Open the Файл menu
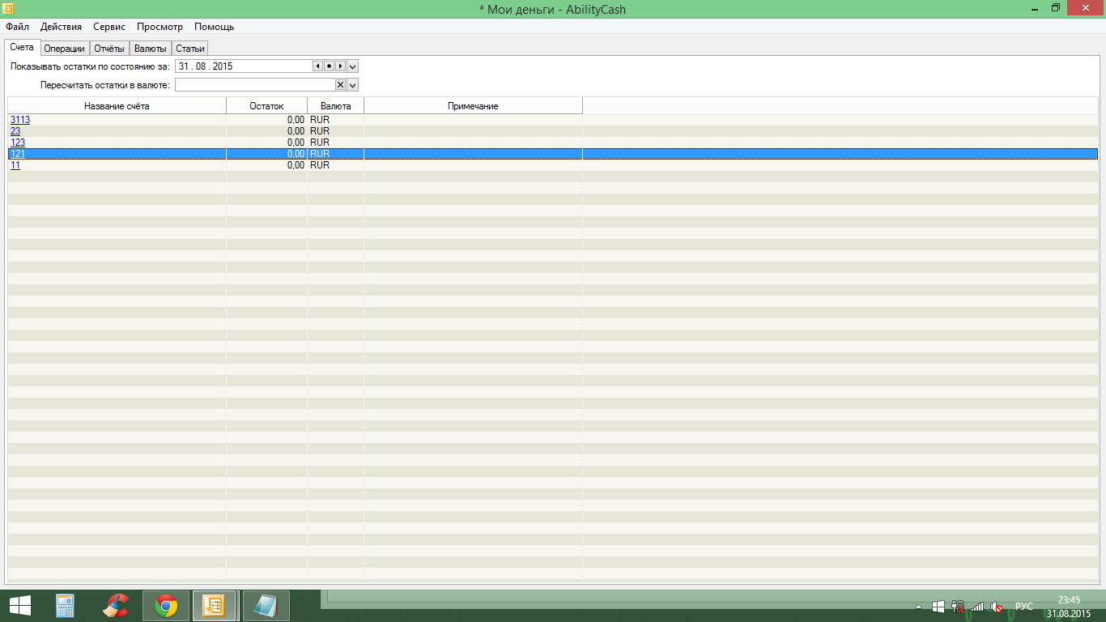The image size is (1106, 622). [17, 27]
